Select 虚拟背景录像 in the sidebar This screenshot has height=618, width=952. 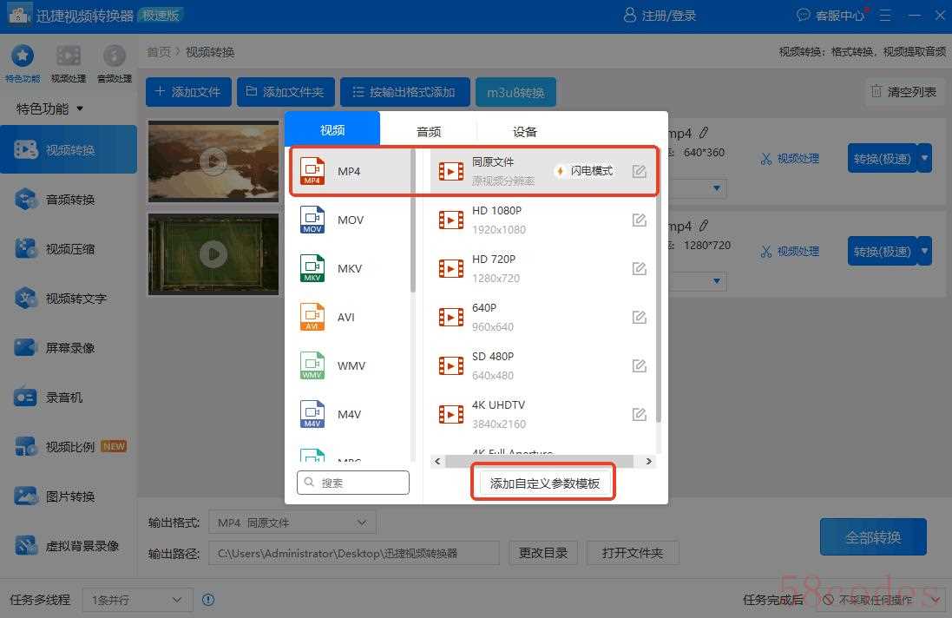[x=69, y=546]
